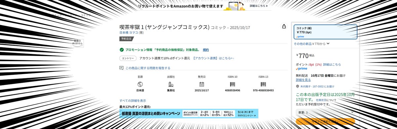397x129 pixels.
Task: Click 詳細はこちら on top Recruit banner
Action: pyautogui.click(x=258, y=6)
